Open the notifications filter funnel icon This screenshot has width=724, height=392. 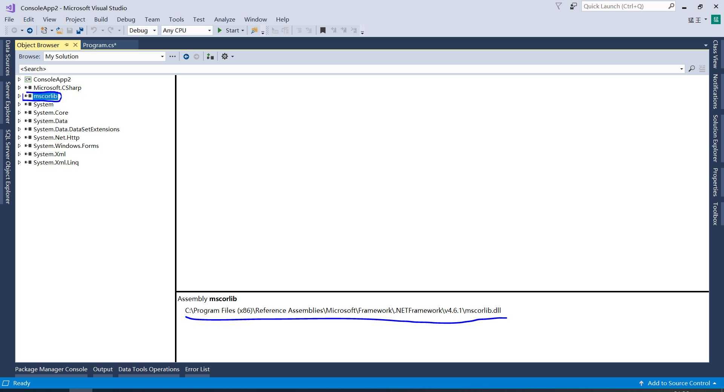(x=559, y=6)
